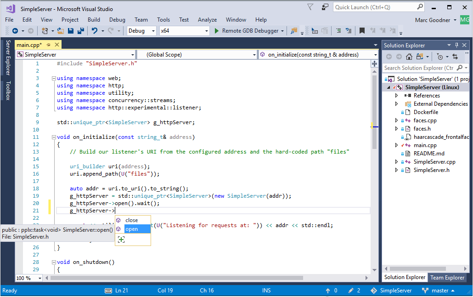Open the 100% editor zoom control
Viewport: 473px width, 297px height.
click(28, 278)
